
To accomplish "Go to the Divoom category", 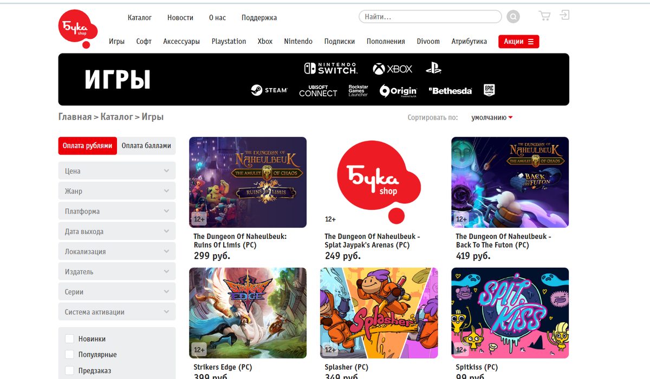I will point(428,41).
